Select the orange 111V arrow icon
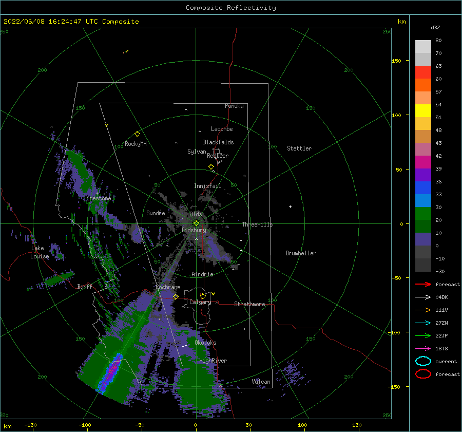Screen dimensions: 462x432 coord(423,310)
